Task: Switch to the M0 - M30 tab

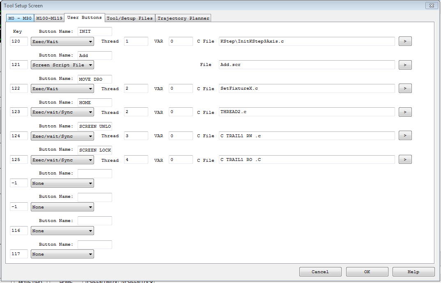Action: [20, 18]
